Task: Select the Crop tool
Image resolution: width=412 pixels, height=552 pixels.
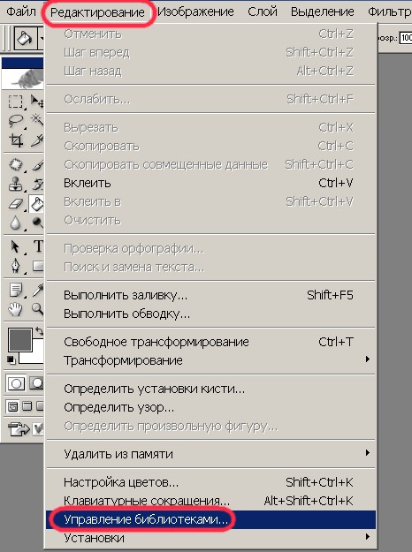Action: point(16,140)
